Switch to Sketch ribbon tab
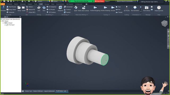Screen dimensions: 170x95 16,4
